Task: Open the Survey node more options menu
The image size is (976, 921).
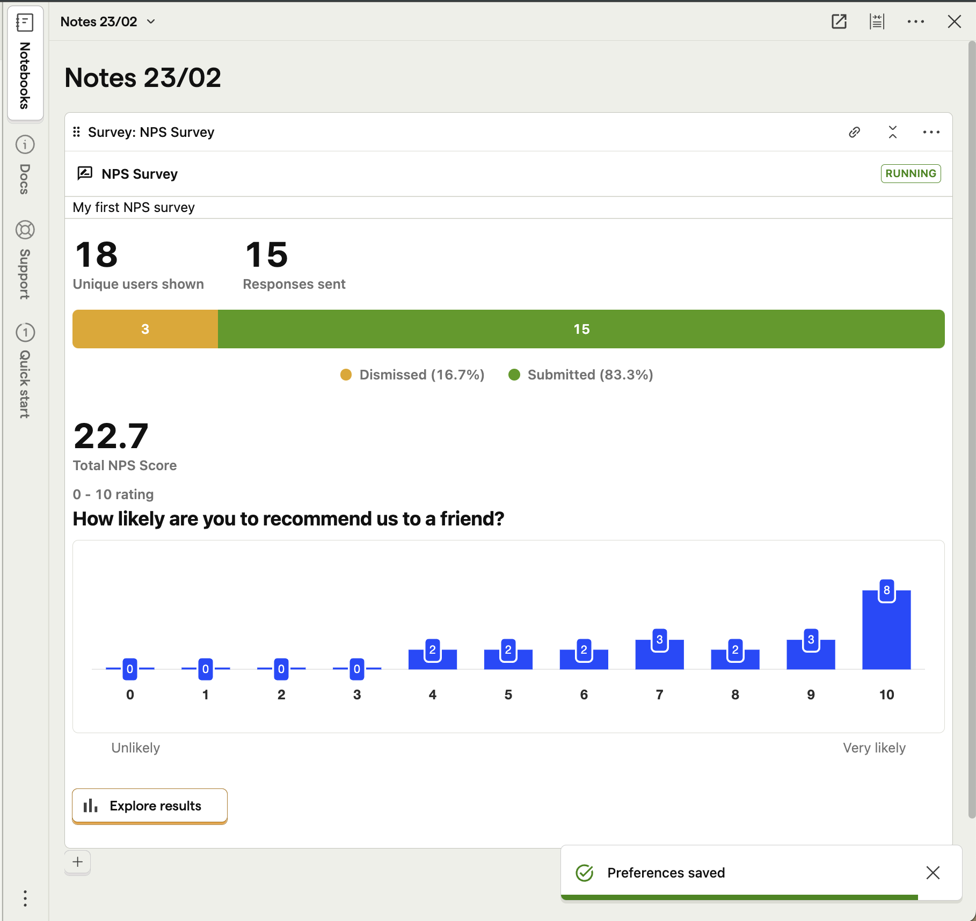Action: [931, 132]
